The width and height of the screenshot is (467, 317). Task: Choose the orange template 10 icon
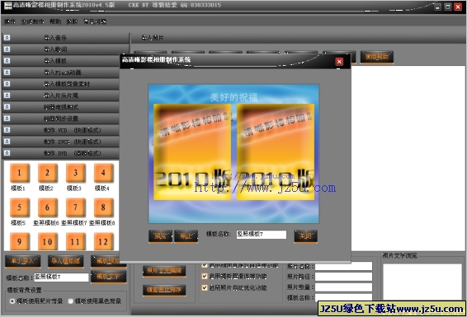pos(47,241)
